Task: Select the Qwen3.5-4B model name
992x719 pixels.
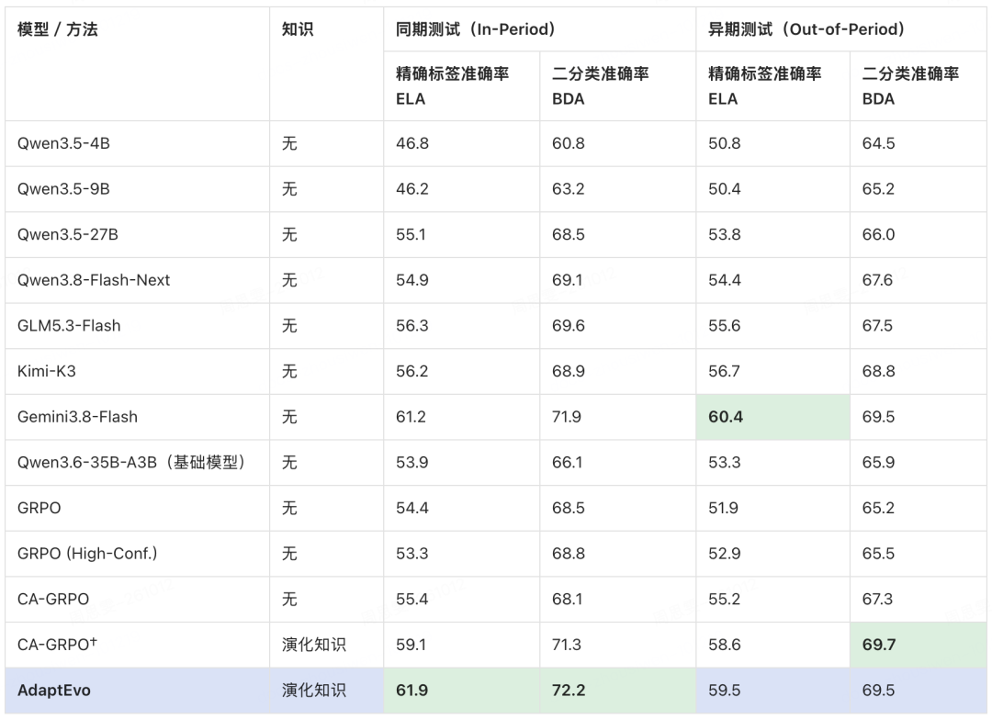Action: tap(63, 143)
